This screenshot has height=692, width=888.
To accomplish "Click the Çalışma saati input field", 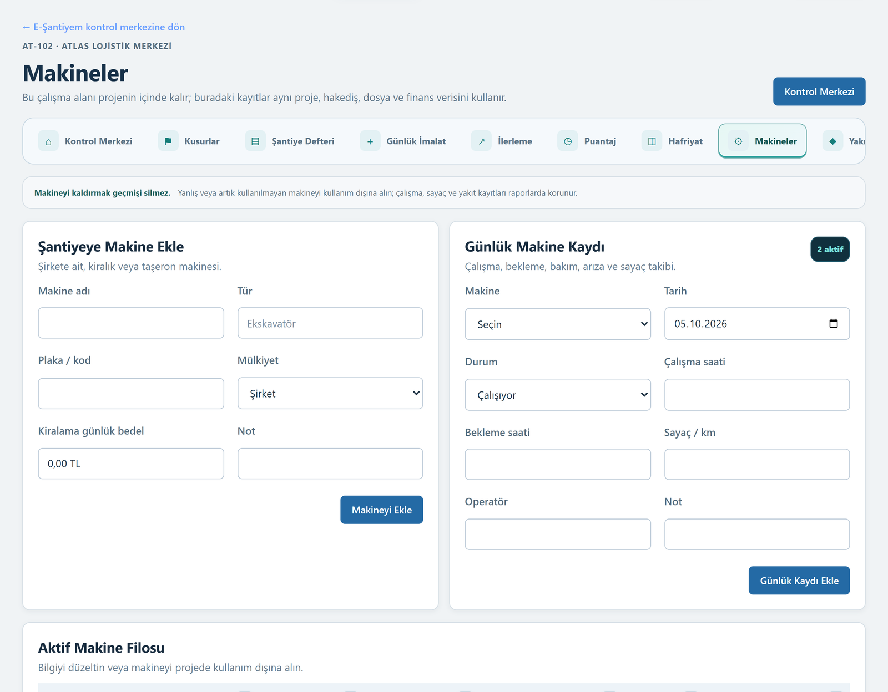I will (757, 395).
